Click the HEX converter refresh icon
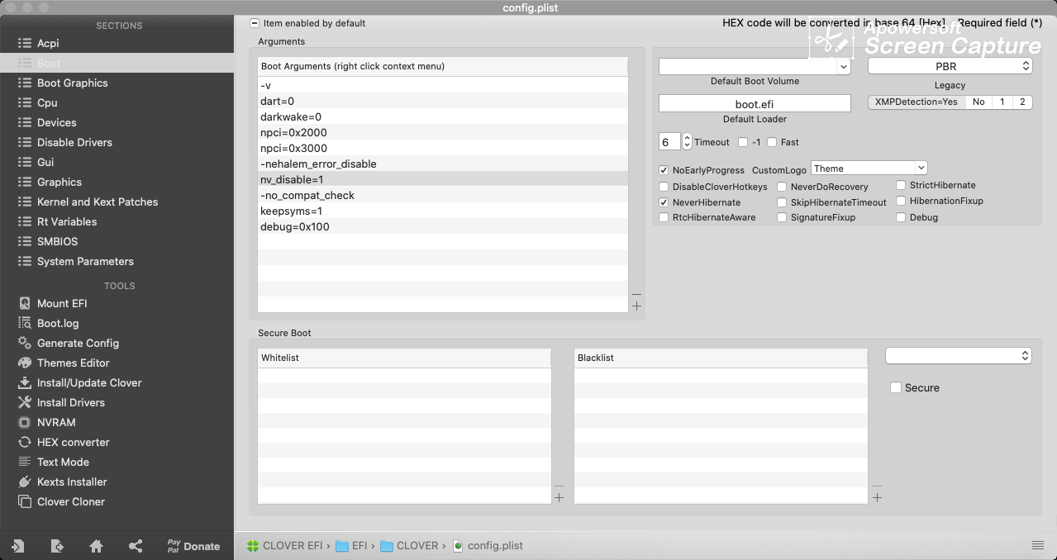Viewport: 1057px width, 560px height. pos(25,442)
